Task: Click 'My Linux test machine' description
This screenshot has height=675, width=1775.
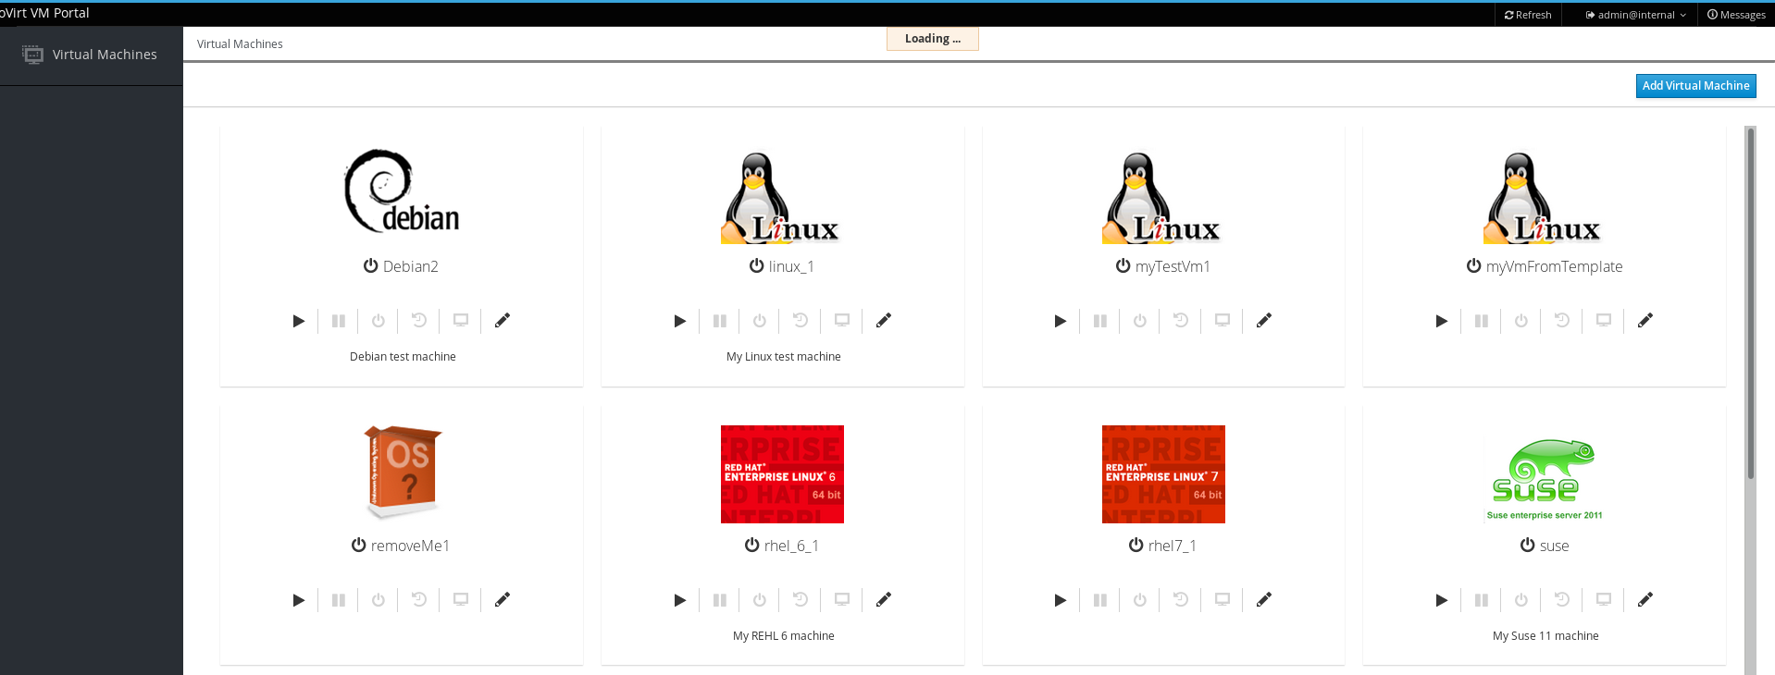Action: point(784,356)
